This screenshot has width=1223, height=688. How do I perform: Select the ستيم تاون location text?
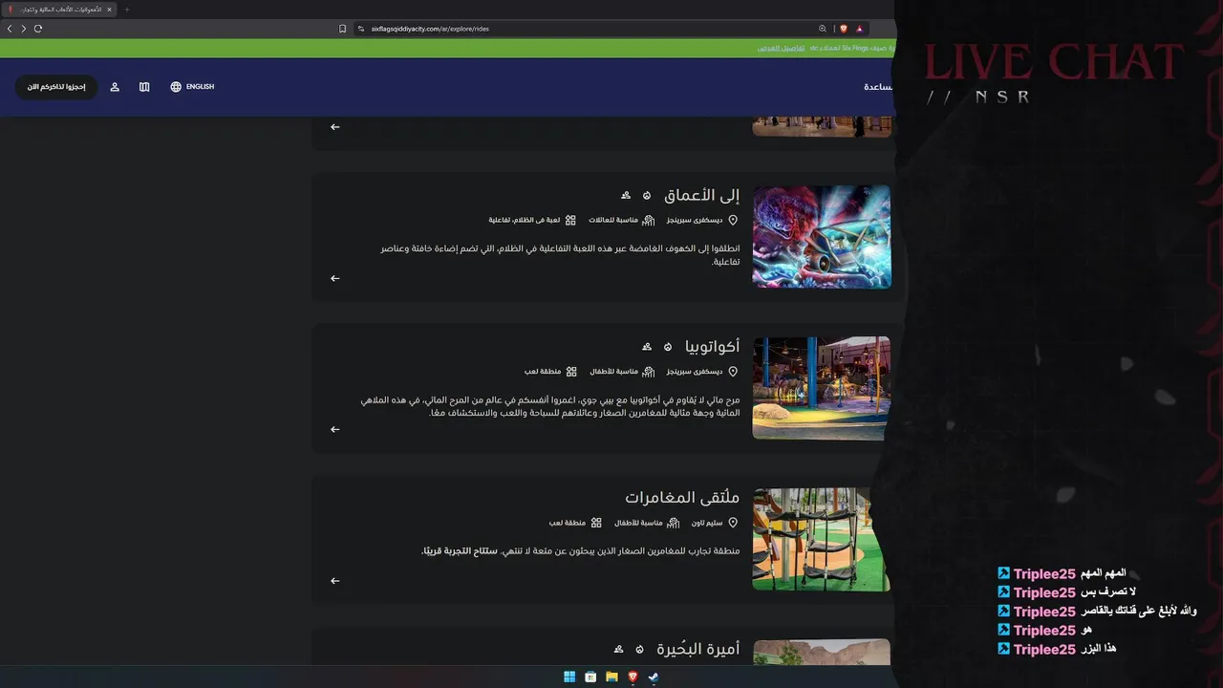click(707, 523)
